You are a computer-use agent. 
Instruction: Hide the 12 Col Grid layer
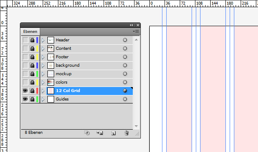25,91
